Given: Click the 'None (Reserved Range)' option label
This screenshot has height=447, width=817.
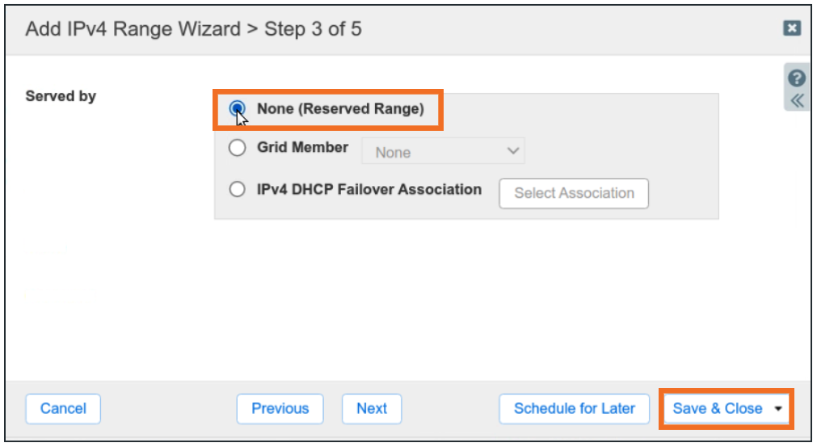Looking at the screenshot, I should pos(340,109).
